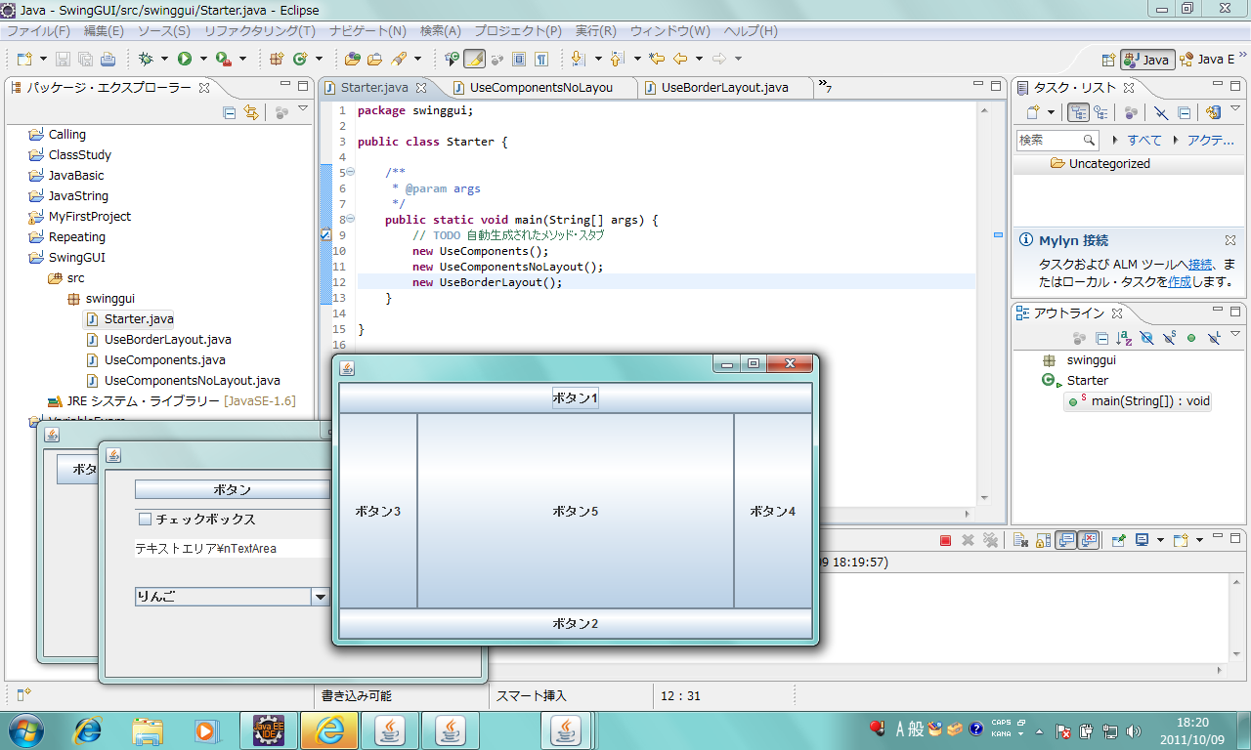The image size is (1251, 750).
Task: Collapse all in Package Explorer toolbar
Action: (x=230, y=113)
